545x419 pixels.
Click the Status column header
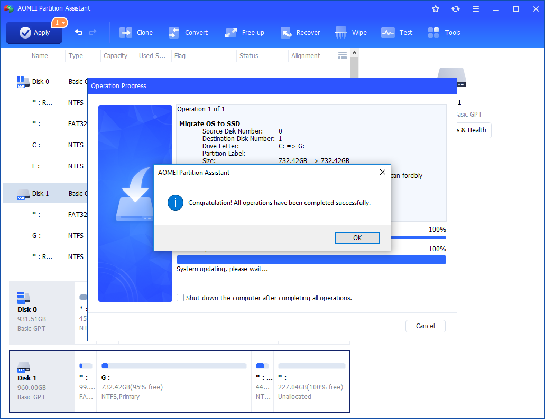tap(248, 56)
